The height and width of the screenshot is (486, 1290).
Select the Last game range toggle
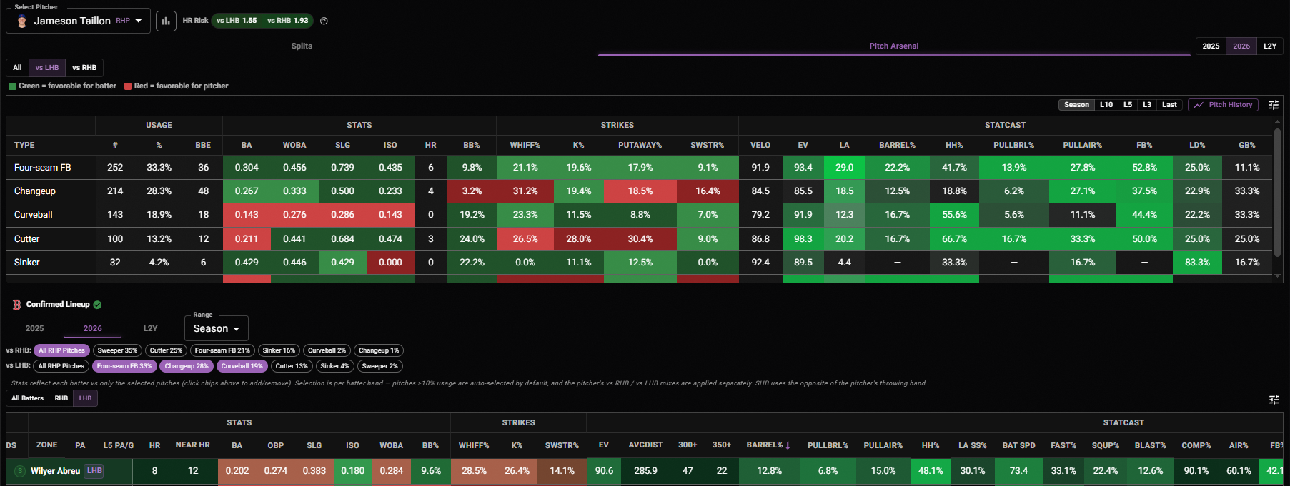[x=1169, y=105]
